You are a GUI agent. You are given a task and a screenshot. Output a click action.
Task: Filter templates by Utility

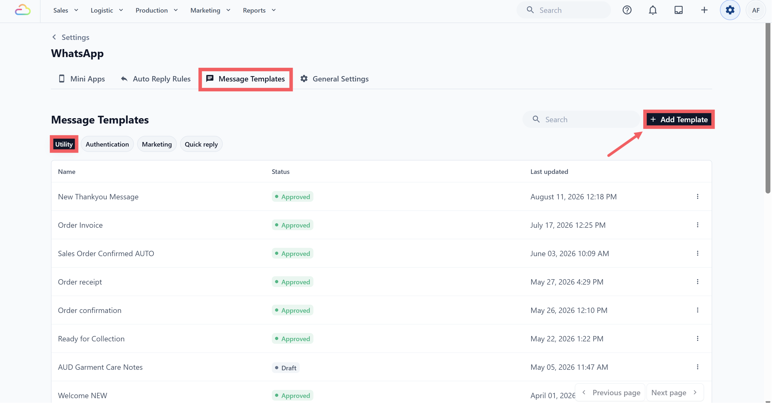(64, 144)
